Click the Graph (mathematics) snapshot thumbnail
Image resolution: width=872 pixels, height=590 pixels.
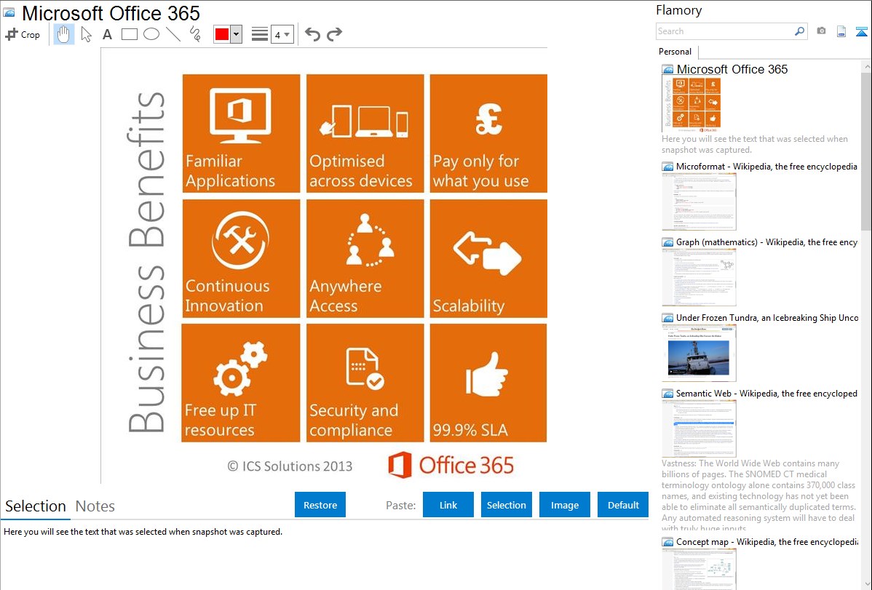[x=699, y=277]
